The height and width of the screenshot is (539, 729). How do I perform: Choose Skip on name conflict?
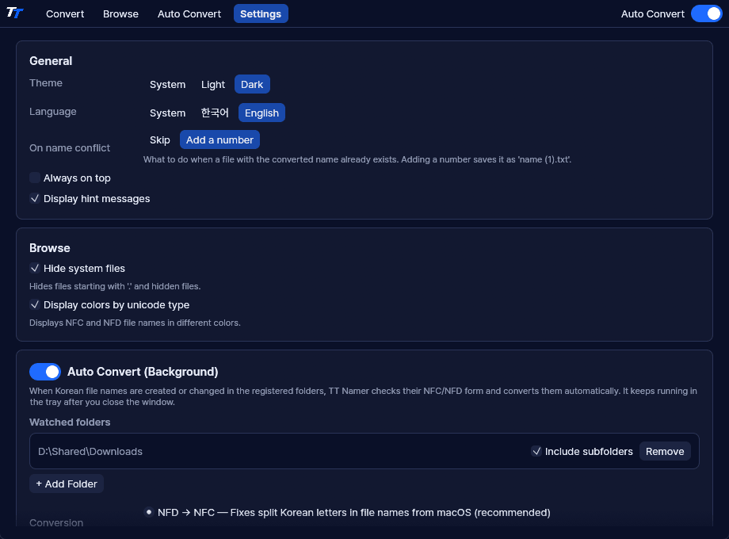(x=160, y=140)
